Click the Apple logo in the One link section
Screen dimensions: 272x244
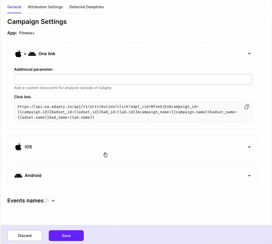click(x=18, y=53)
